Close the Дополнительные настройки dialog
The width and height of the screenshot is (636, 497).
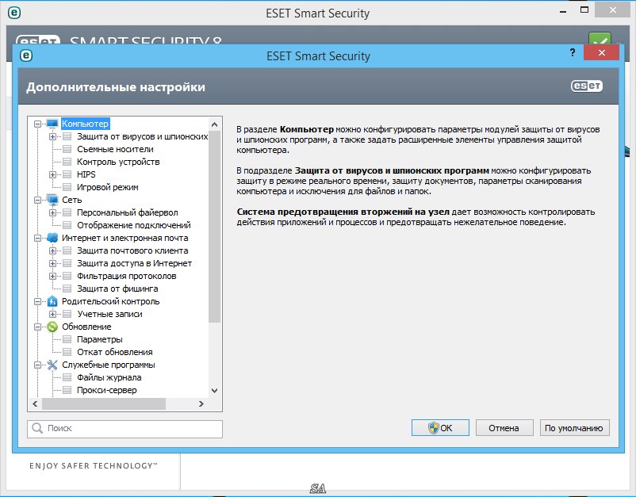[x=602, y=52]
